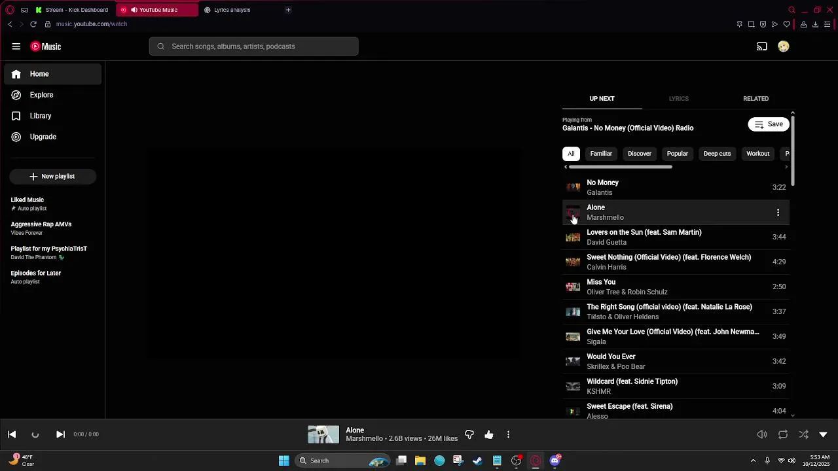Collapse the player page arrow
Screen dimensions: 838x471
tap(824, 434)
